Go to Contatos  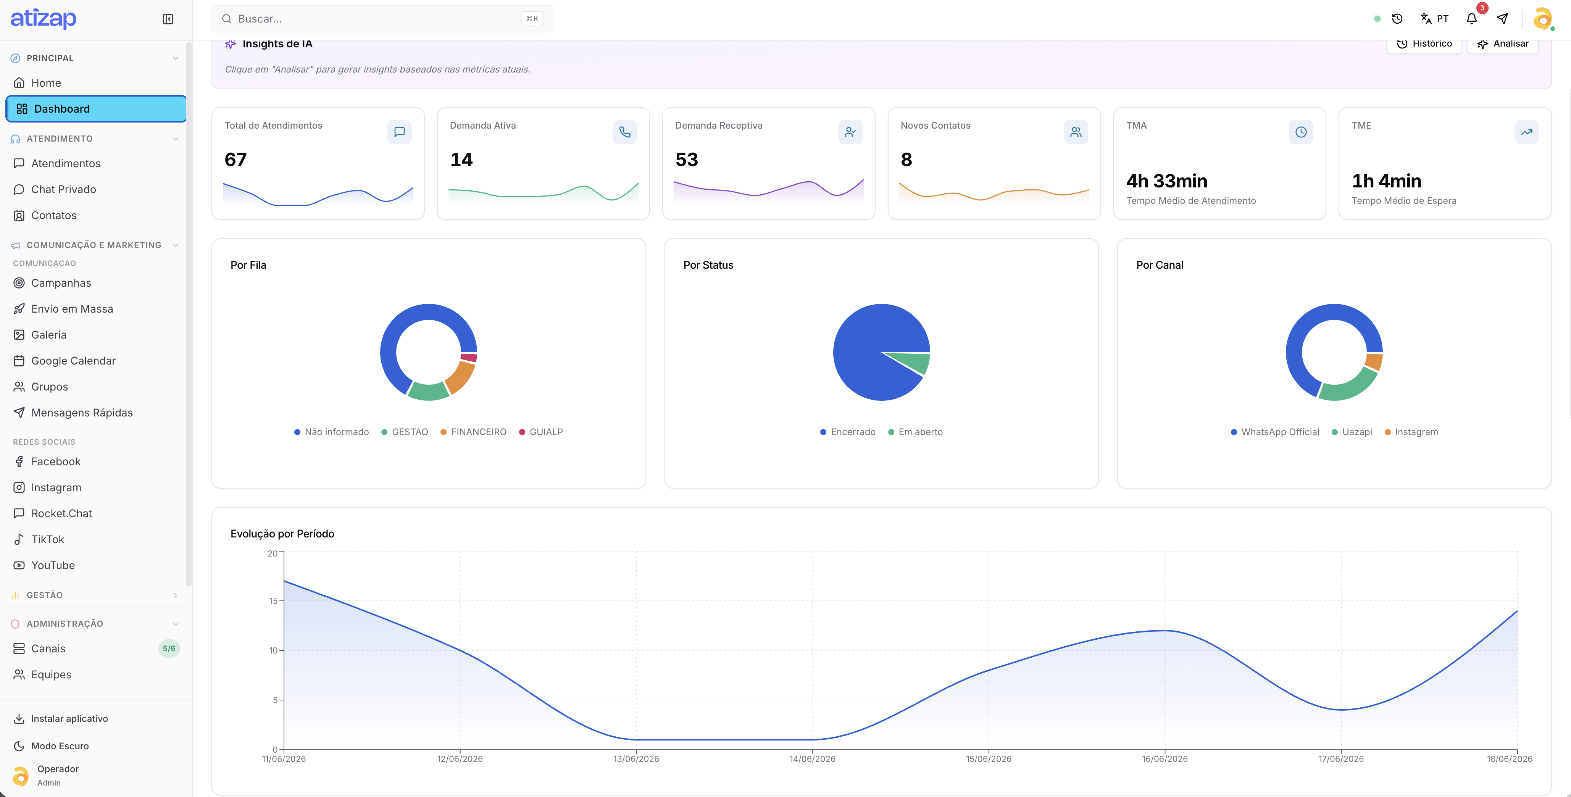[95, 215]
